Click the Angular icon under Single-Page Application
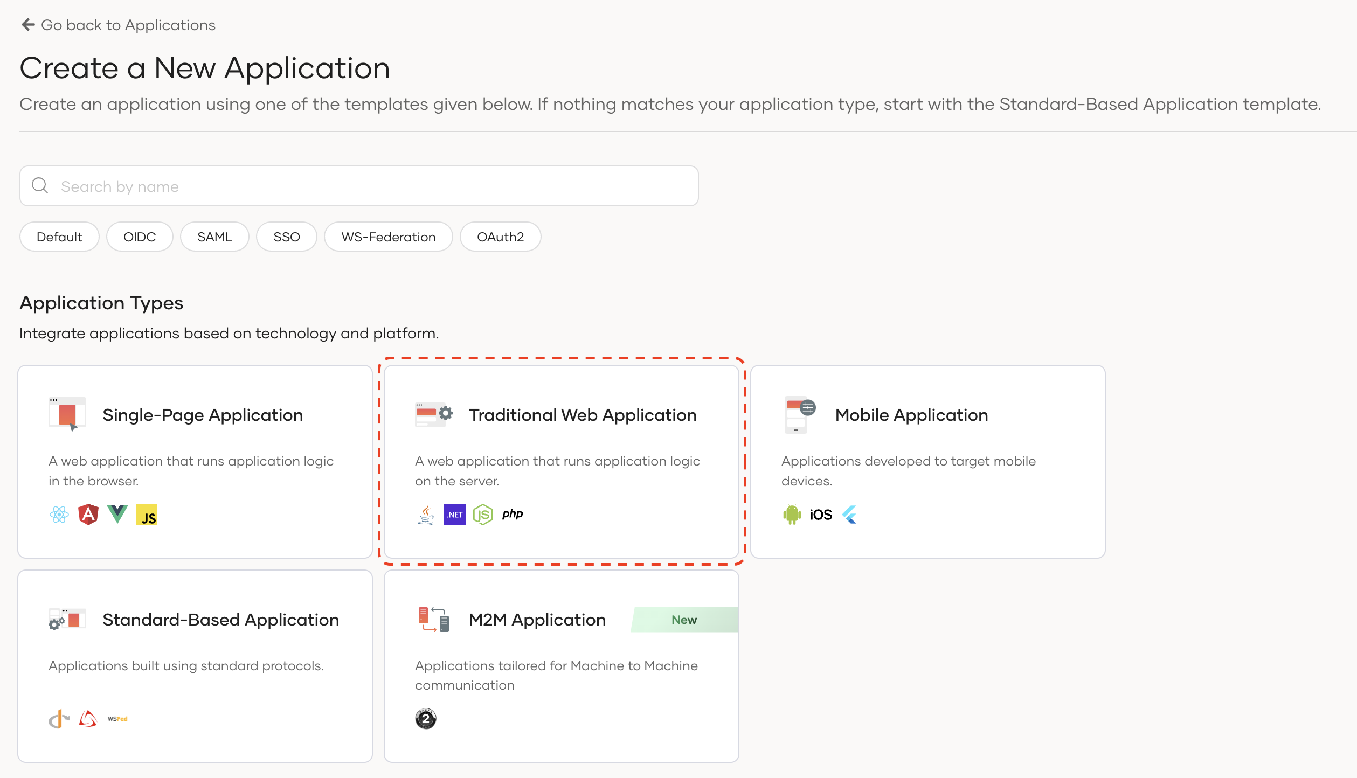This screenshot has height=778, width=1357. (x=88, y=514)
